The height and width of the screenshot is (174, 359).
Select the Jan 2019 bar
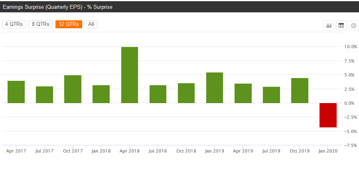[x=215, y=88]
